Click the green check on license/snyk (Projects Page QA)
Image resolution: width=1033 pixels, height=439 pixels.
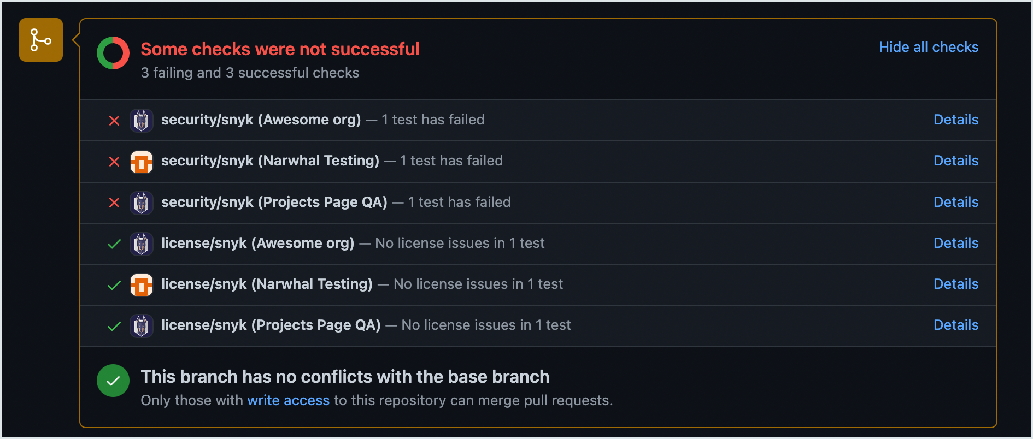pos(114,326)
